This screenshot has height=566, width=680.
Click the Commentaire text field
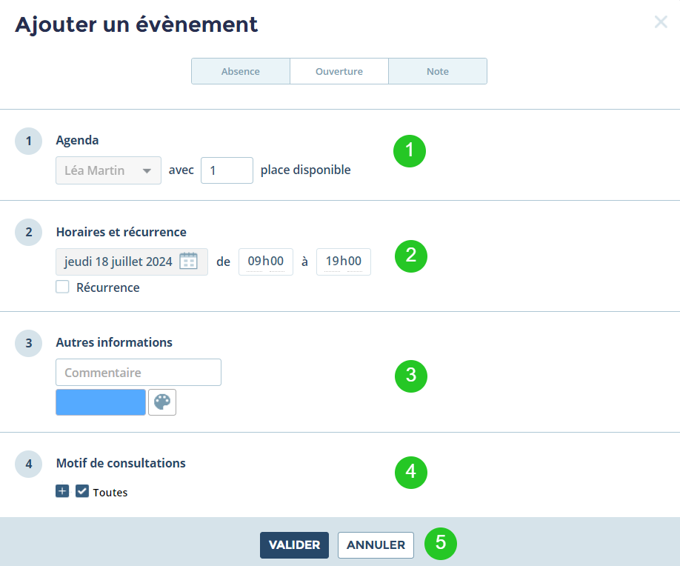(139, 372)
